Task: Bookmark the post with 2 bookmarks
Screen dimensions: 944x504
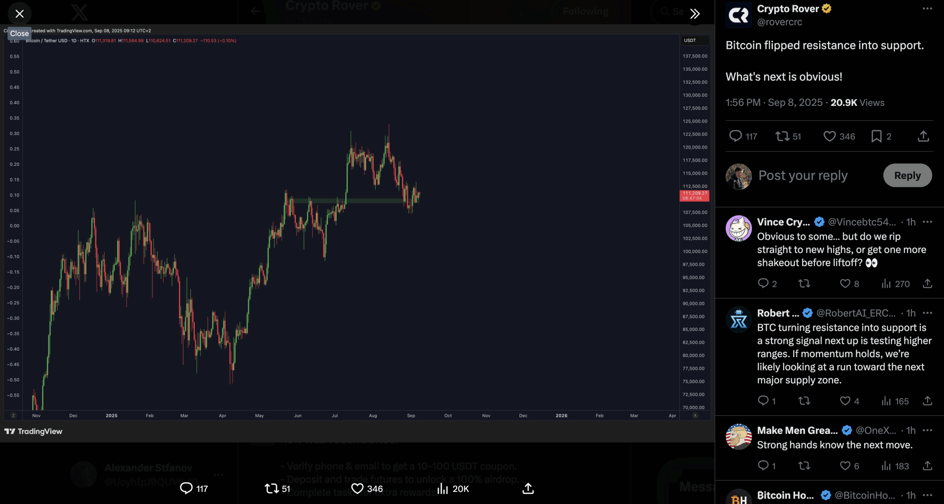Action: 876,136
